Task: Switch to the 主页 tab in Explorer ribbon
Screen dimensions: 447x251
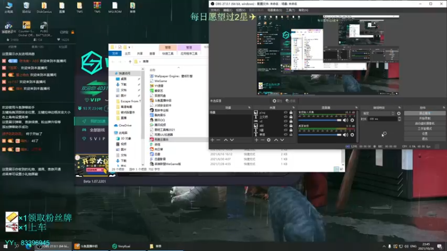Action: pyautogui.click(x=127, y=54)
